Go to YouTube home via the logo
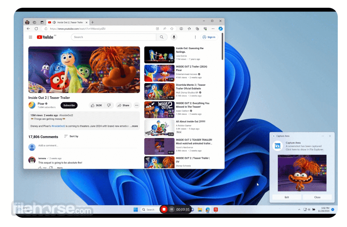The width and height of the screenshot is (347, 227). coord(45,37)
